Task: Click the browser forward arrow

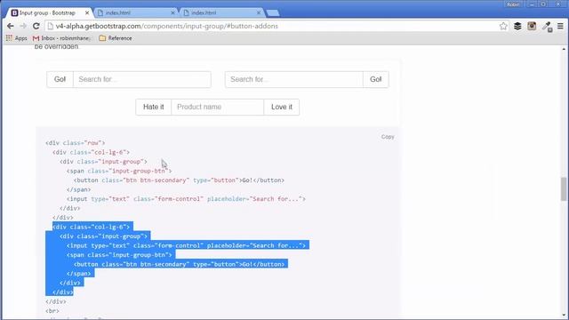Action: [23, 26]
